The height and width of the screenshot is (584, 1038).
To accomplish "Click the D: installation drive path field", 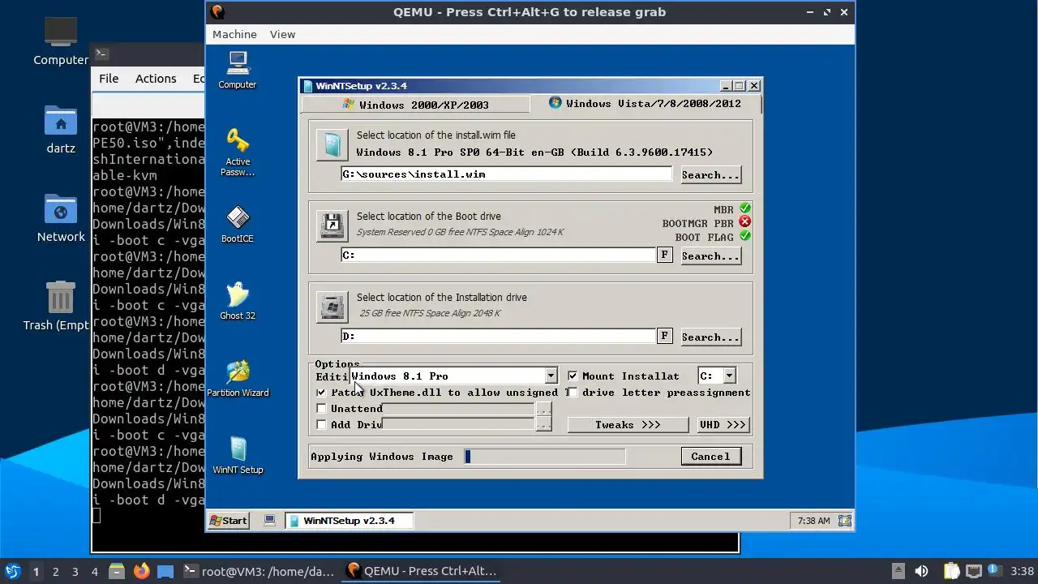I will 499,337.
